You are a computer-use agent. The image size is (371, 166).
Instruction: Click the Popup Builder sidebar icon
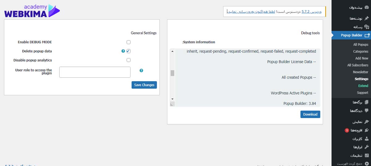pos(367,35)
